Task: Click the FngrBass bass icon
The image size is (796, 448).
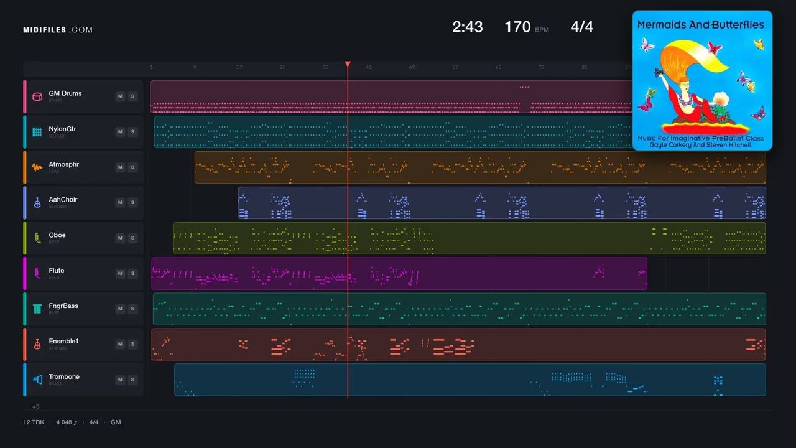Action: coord(37,309)
